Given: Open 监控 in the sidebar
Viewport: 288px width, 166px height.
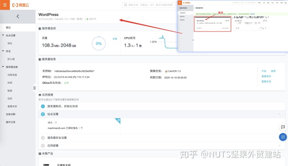Looking at the screenshot, I should (10, 99).
